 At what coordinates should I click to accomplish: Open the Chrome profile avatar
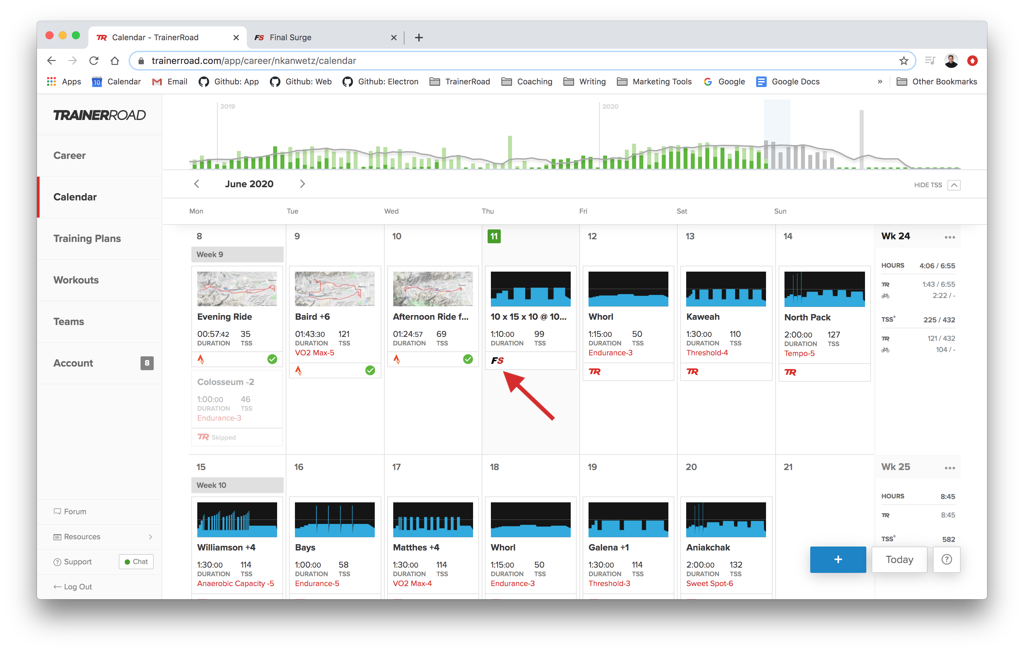coord(951,61)
